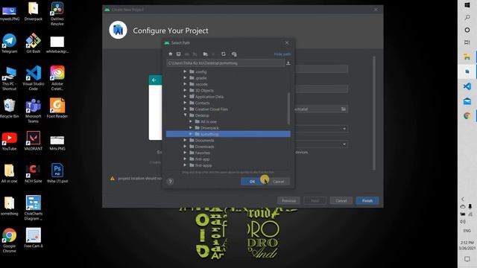Select the 'first-app' folder in the tree

(x=202, y=159)
